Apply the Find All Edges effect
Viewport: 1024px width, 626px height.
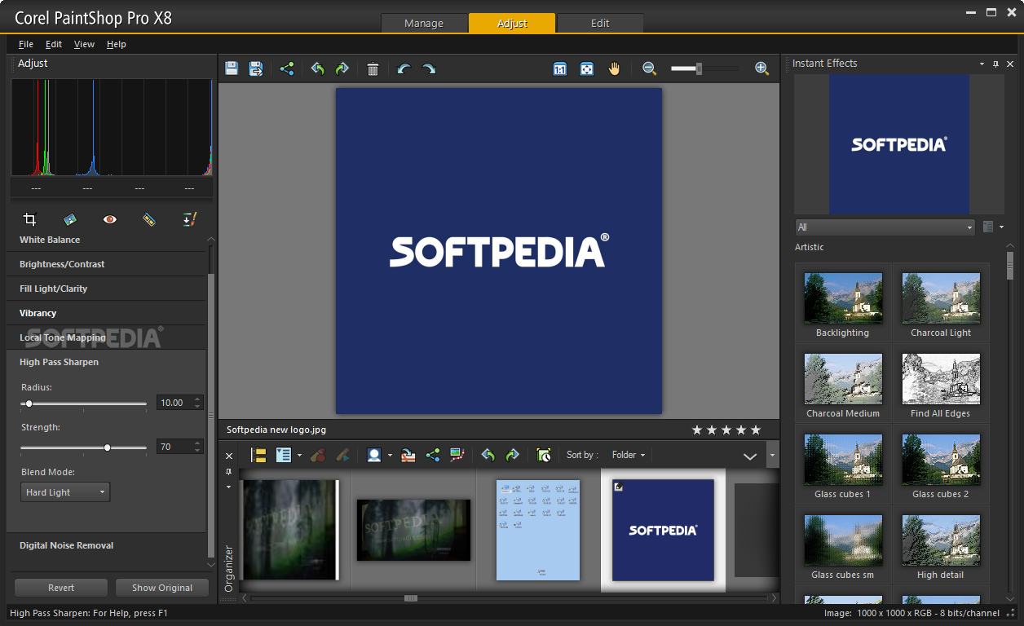pyautogui.click(x=941, y=379)
